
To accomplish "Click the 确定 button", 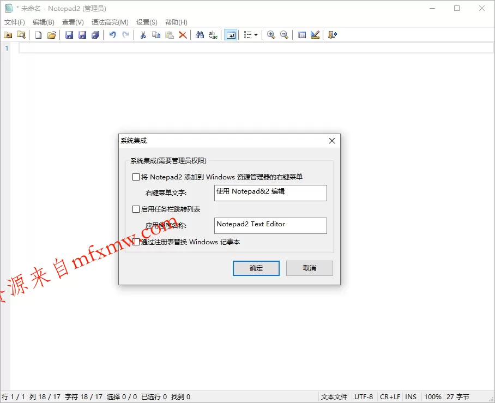I will coord(256,268).
